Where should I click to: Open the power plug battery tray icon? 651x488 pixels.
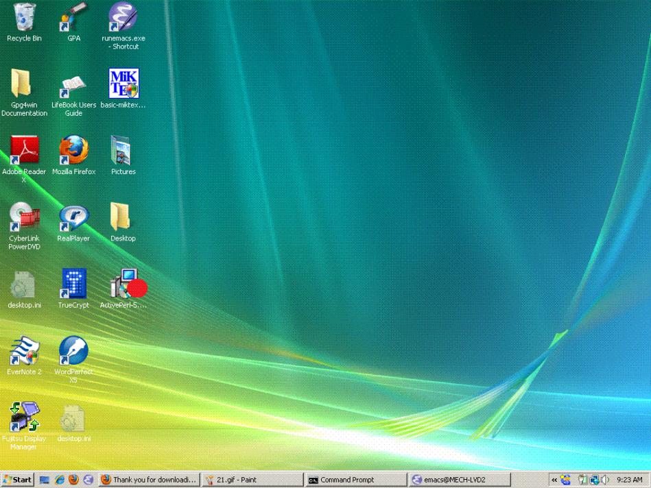point(582,480)
